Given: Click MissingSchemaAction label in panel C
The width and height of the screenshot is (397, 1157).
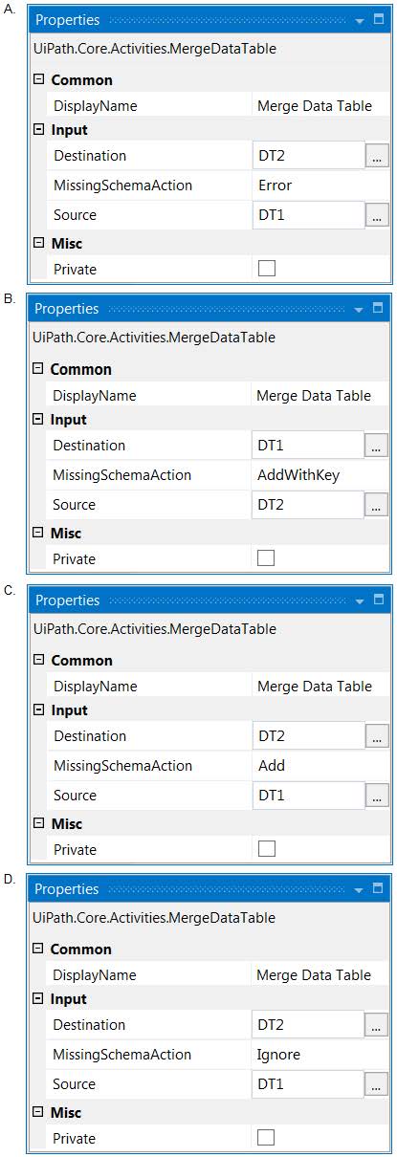Looking at the screenshot, I should [122, 766].
